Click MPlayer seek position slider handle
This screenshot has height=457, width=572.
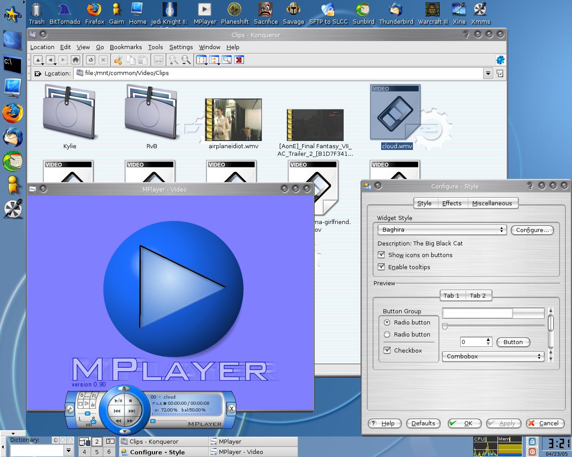pos(153,420)
